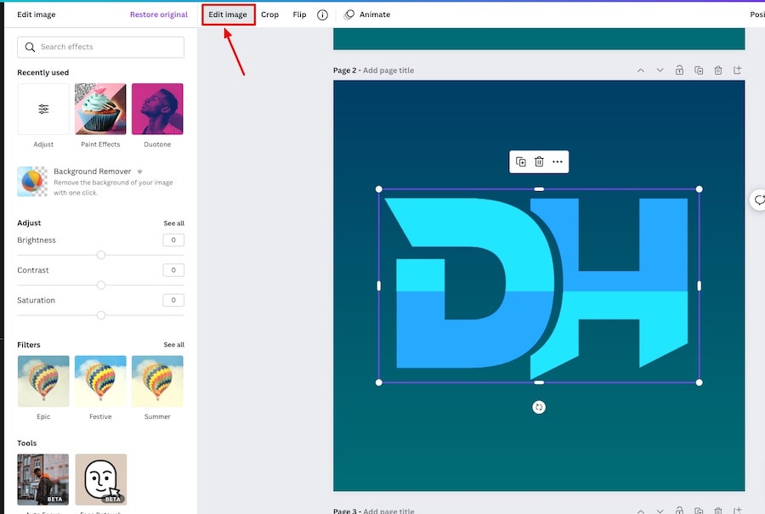Move Page 2 down with chevron

tap(660, 71)
